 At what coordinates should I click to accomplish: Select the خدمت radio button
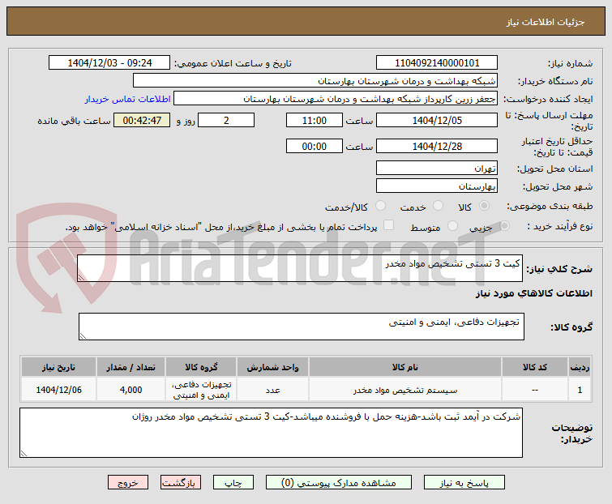438,206
